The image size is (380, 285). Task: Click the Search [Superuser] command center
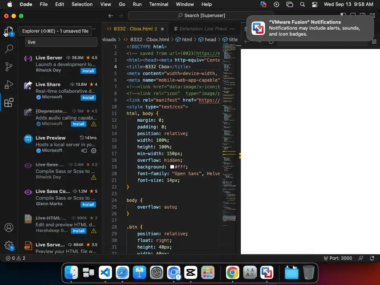coord(201,16)
